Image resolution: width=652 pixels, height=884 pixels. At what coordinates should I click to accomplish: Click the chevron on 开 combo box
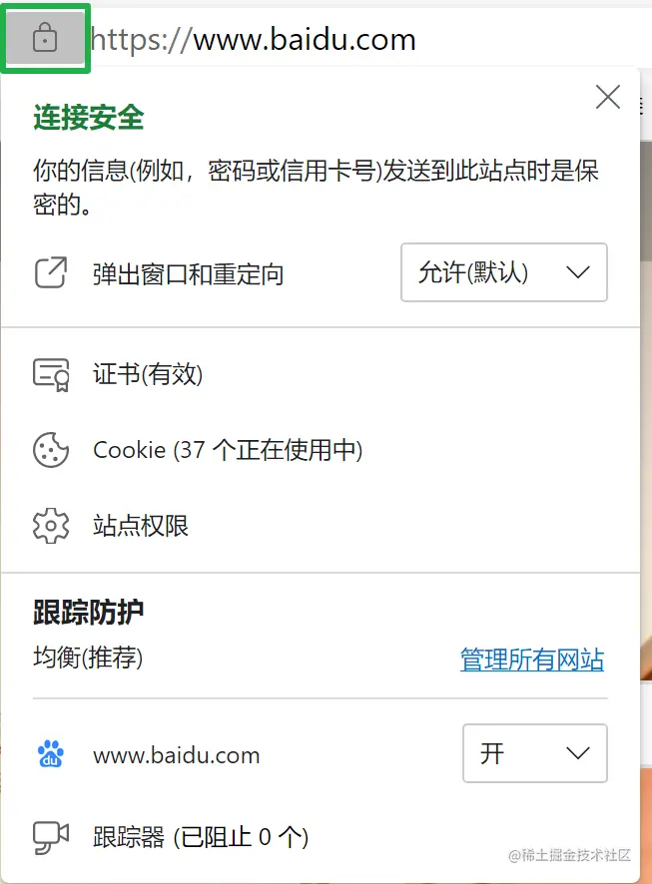[578, 753]
